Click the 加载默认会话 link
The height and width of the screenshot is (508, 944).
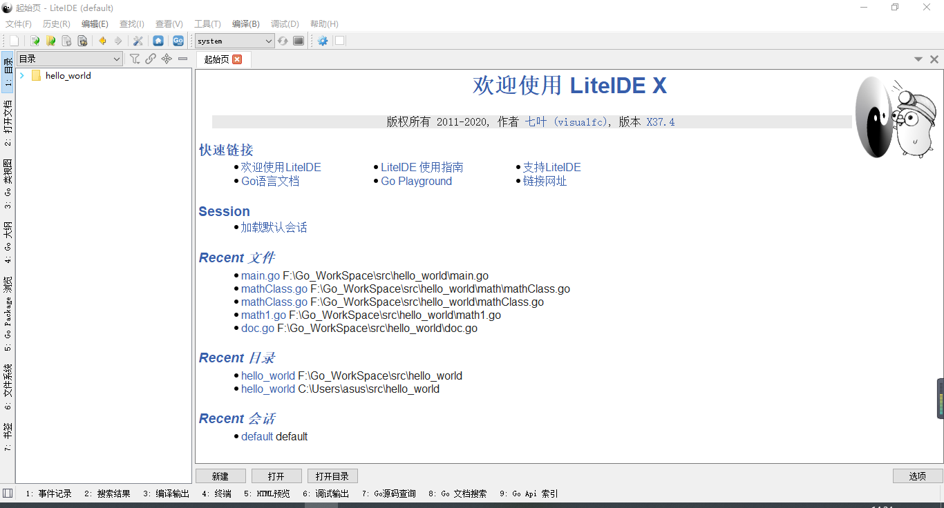(274, 227)
